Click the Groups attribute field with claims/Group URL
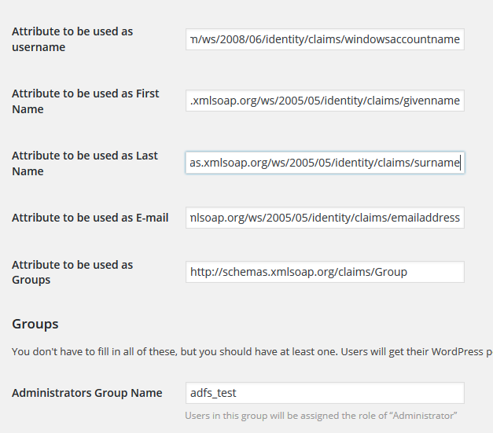Image resolution: width=493 pixels, height=433 pixels. coord(325,272)
